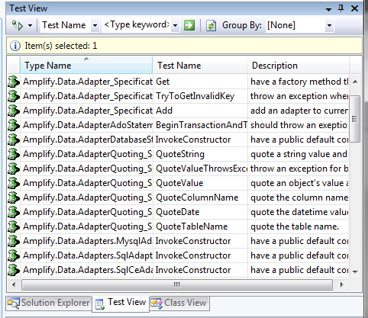This screenshot has width=368, height=318.
Task: Click the vertical scrollbar thumb
Action: tap(354, 119)
